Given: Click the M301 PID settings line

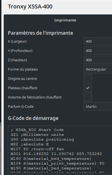Looking at the screenshot, I should (56, 154).
